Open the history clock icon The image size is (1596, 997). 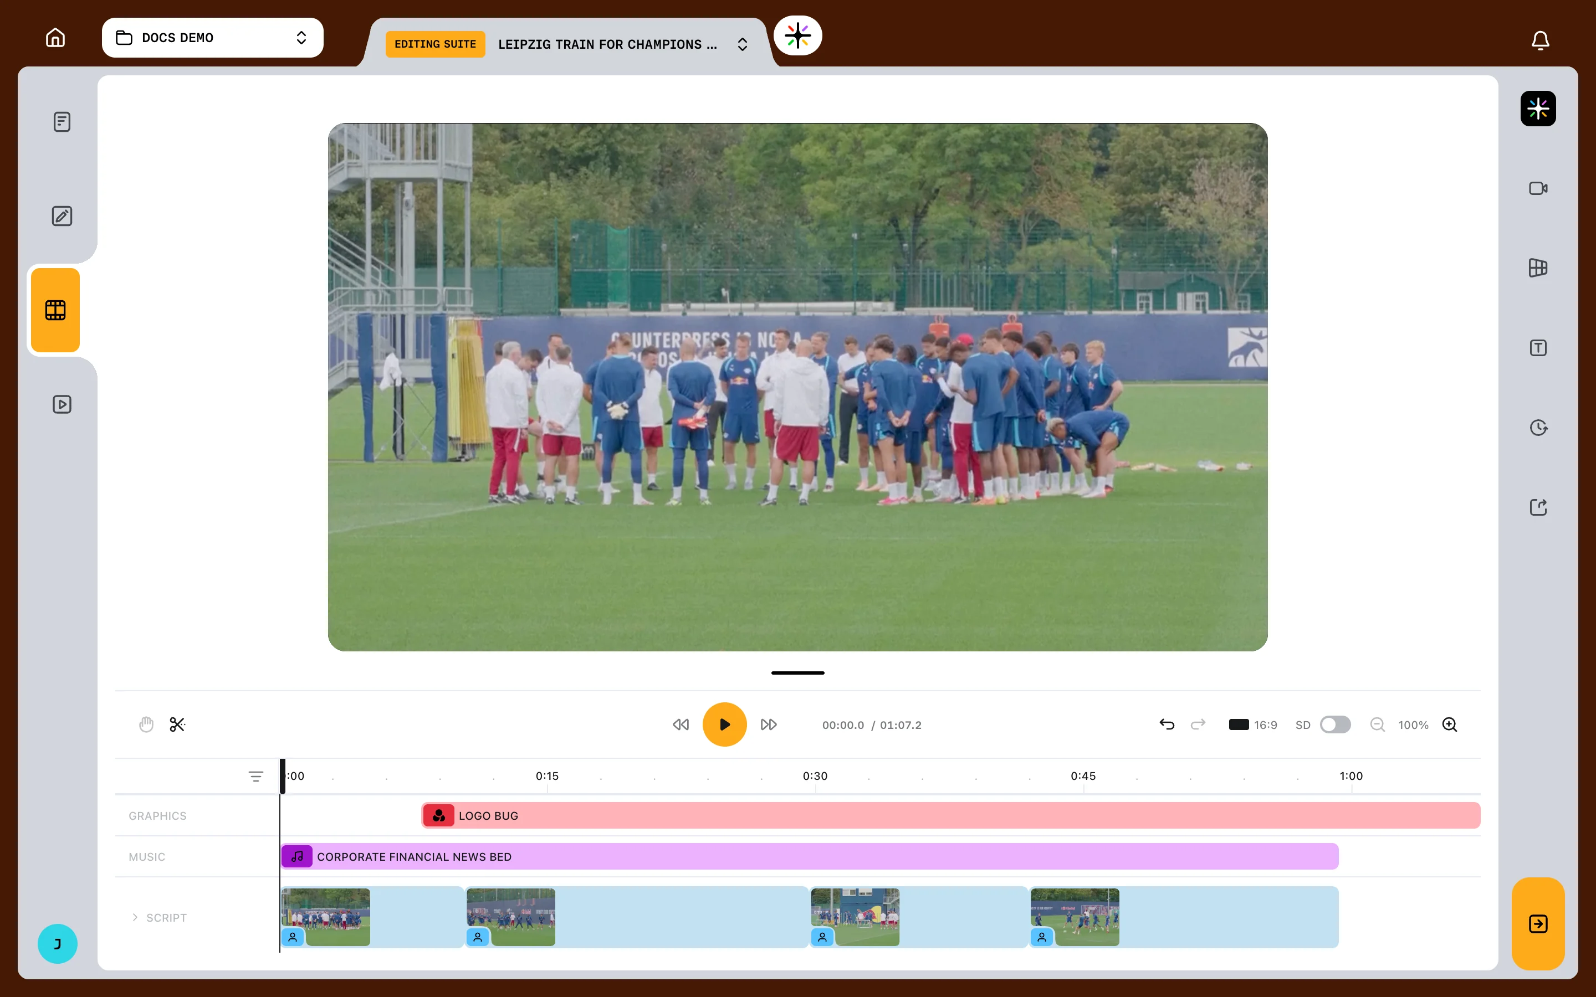tap(1538, 428)
